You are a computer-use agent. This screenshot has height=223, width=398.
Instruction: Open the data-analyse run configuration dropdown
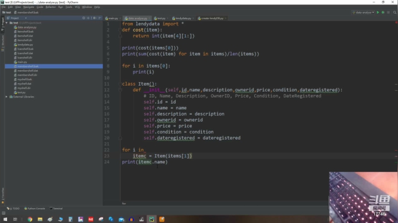[x=363, y=12]
